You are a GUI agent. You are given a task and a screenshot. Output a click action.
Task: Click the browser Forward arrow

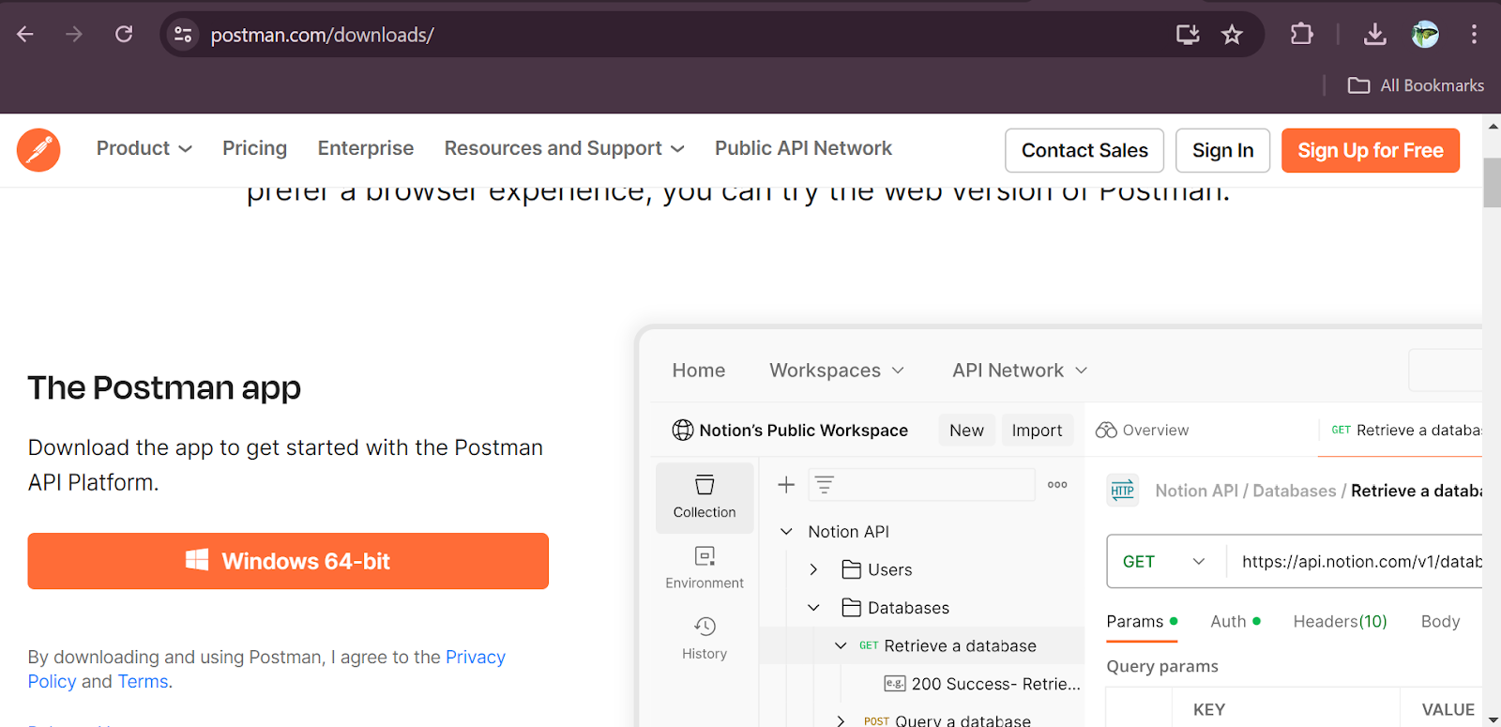tap(74, 35)
